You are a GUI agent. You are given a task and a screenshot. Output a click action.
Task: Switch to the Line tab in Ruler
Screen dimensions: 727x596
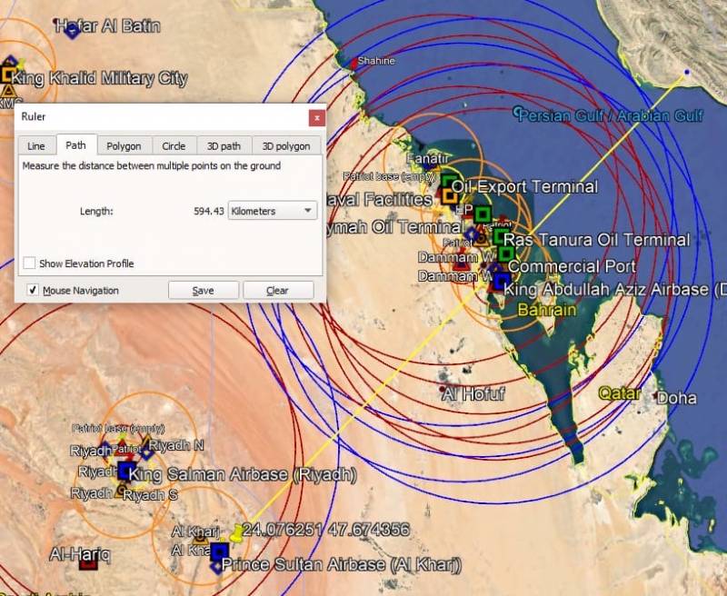click(35, 146)
